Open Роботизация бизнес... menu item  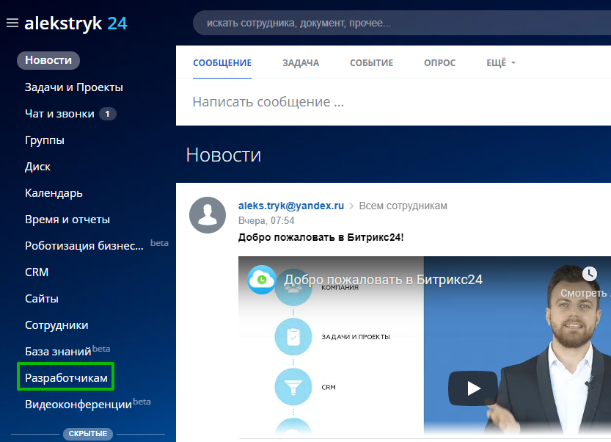point(84,246)
